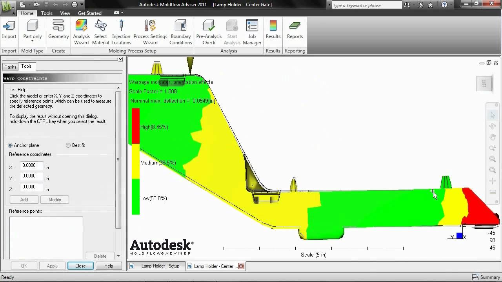Open the Job Manager
This screenshot has height=282, width=502.
(x=252, y=33)
